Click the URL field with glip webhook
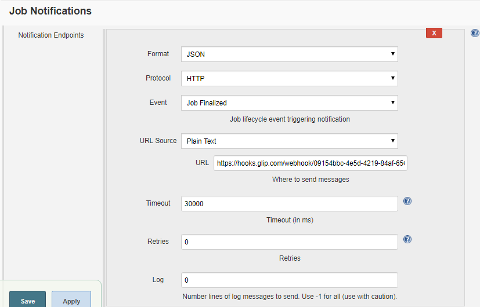480x307 pixels. point(311,163)
